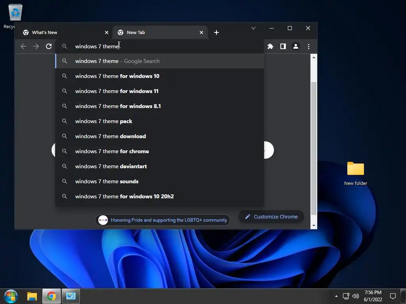The height and width of the screenshot is (304, 406).
Task: Open a new tab with the plus button
Action: coord(216,32)
